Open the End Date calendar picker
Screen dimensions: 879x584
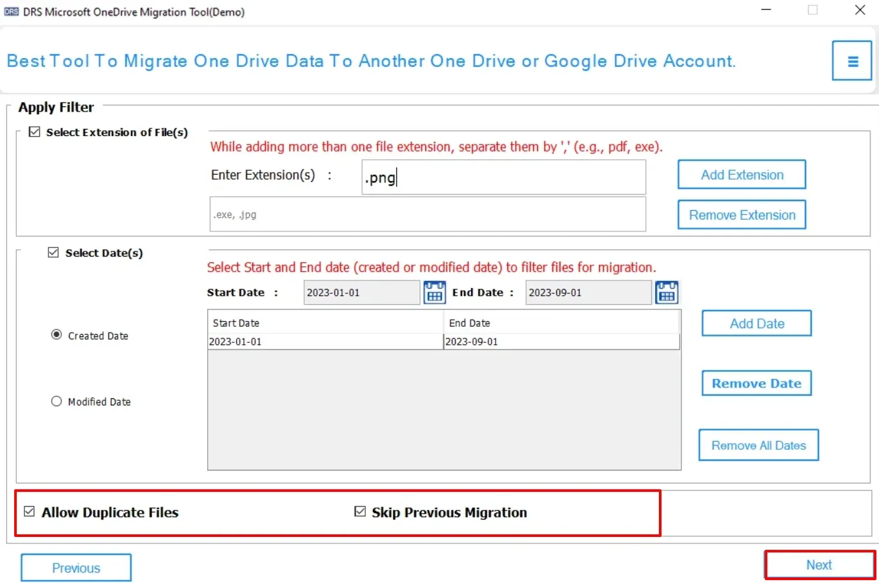tap(666, 293)
